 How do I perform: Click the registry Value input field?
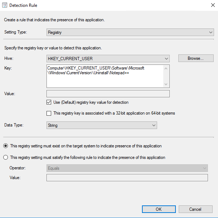click(108, 94)
